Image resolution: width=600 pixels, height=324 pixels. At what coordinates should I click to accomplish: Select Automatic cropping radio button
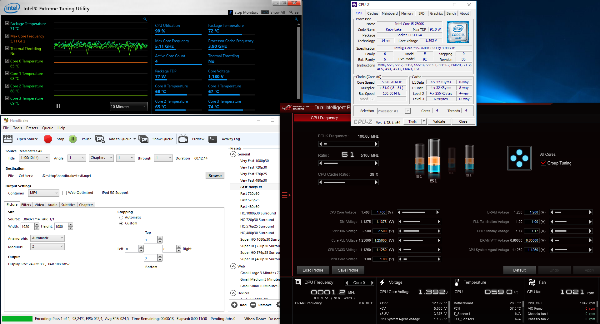click(121, 218)
